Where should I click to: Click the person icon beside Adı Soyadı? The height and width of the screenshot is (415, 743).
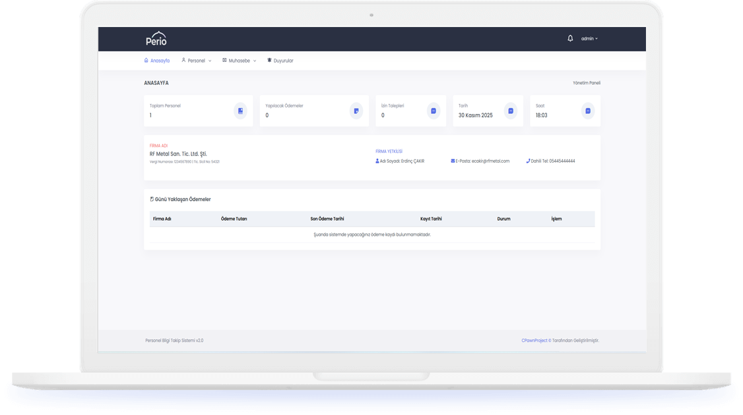(x=377, y=161)
